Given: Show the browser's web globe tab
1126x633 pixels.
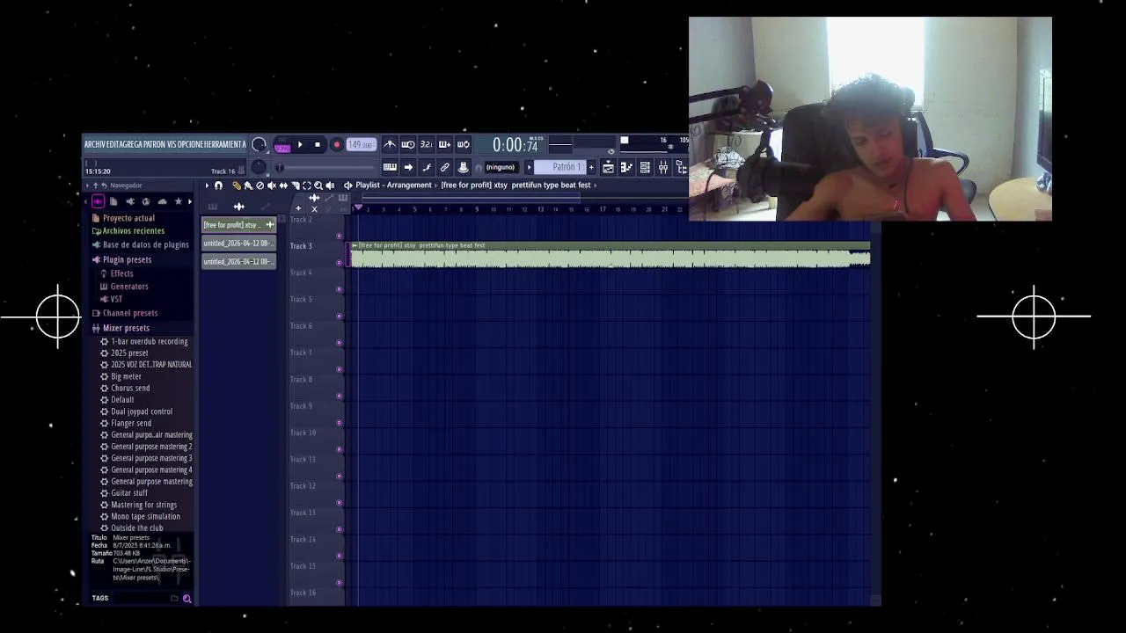Looking at the screenshot, I should 146,201.
